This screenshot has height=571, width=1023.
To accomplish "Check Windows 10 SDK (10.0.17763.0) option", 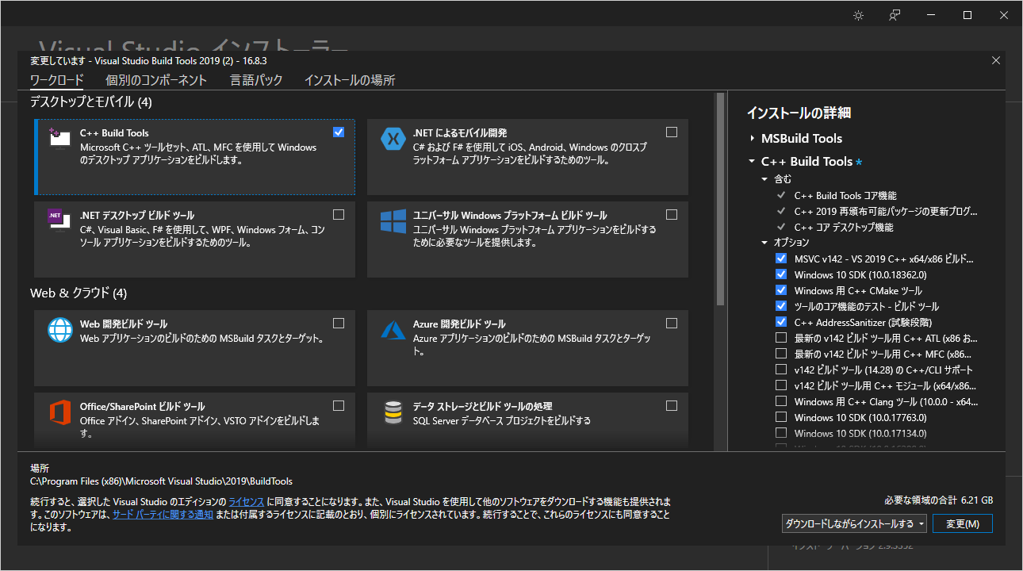I will click(x=781, y=417).
